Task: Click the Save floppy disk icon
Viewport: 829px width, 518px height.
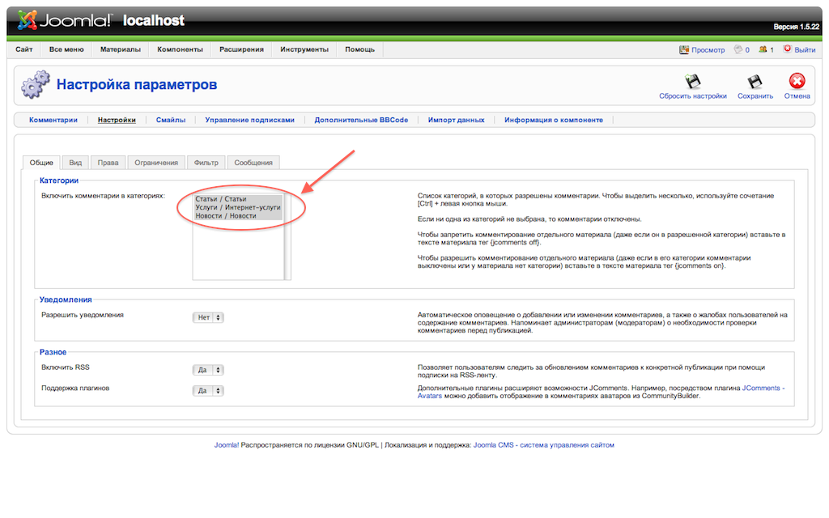Action: pos(755,82)
